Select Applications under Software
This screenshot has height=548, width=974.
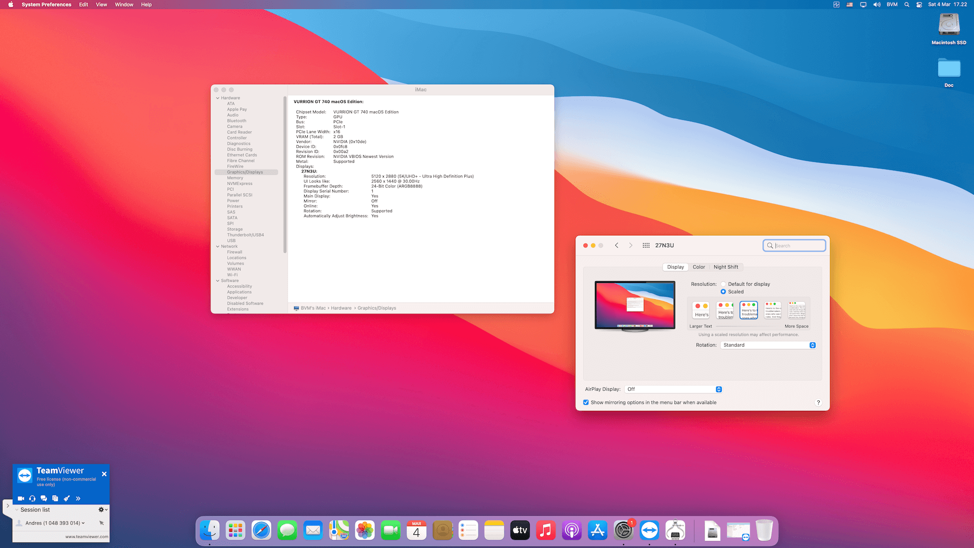239,292
